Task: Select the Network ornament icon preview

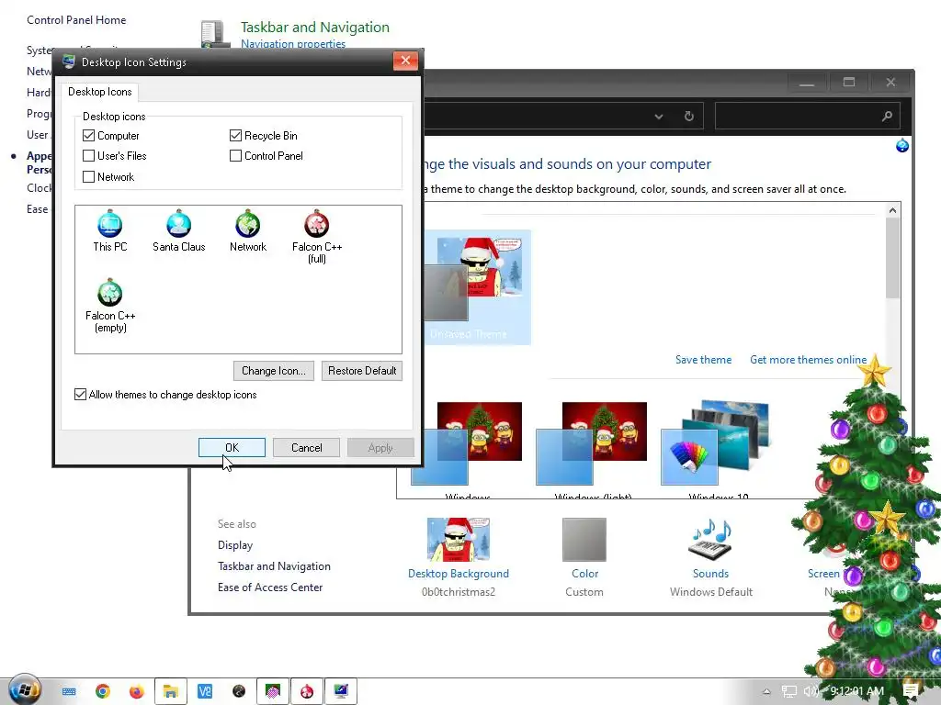Action: click(248, 230)
